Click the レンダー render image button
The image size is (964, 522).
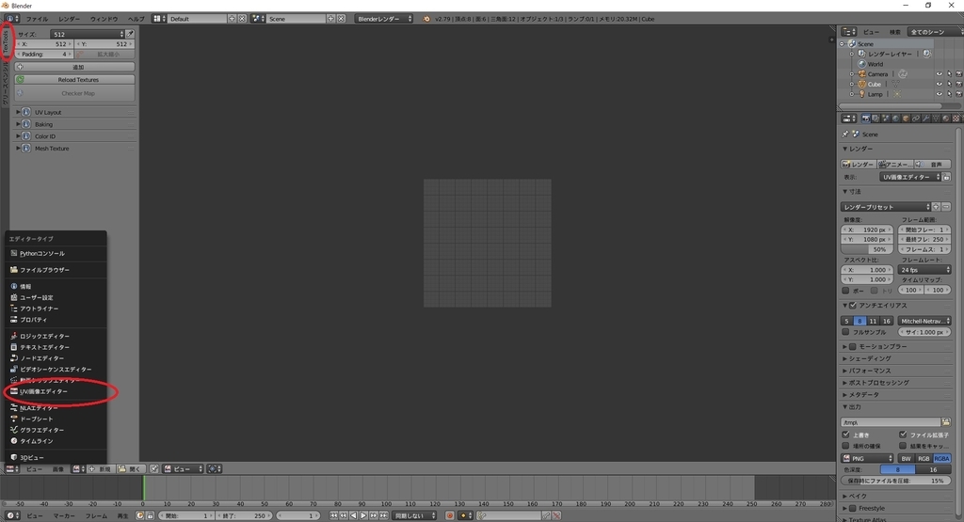coord(859,165)
